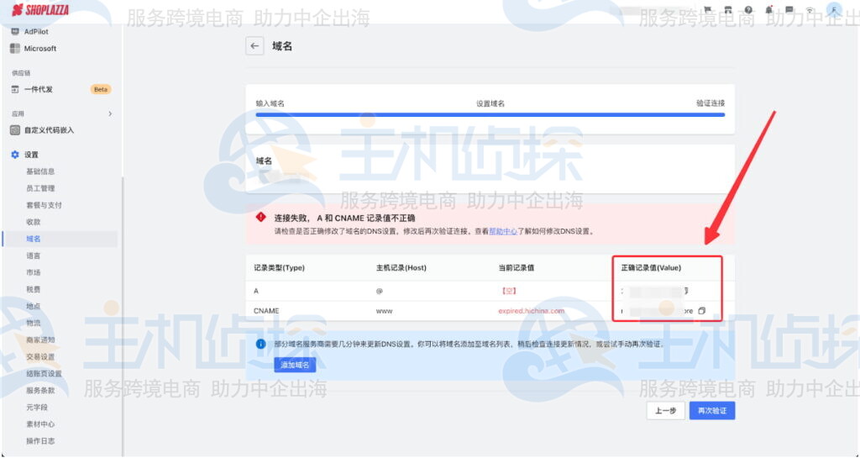Open 语言 settings page
The width and height of the screenshot is (860, 458).
[34, 255]
